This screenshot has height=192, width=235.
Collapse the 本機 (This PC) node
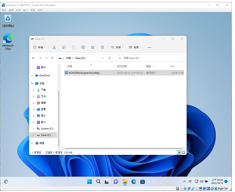pos(32,83)
